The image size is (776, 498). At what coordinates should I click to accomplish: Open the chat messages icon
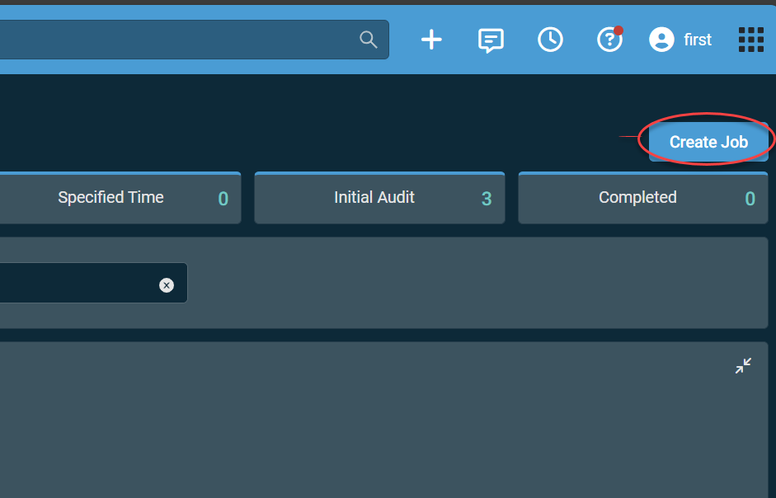(x=491, y=40)
